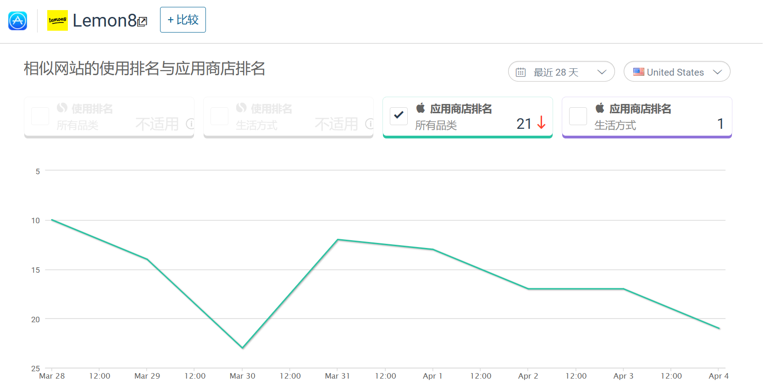Click the calendar icon in date selector

click(x=521, y=72)
